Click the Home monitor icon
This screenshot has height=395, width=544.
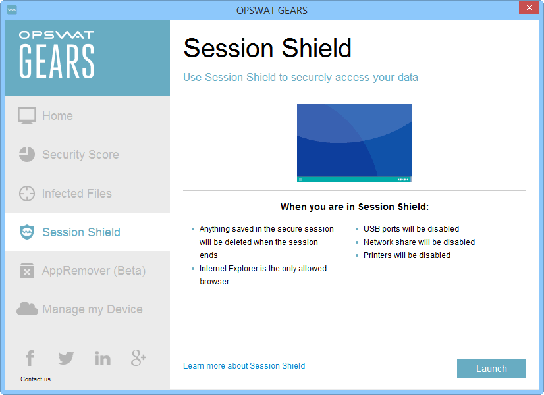(27, 116)
